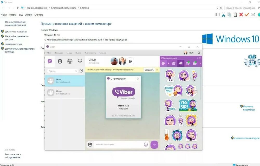Select the second Group conversation
The width and height of the screenshot is (260, 166).
[65, 92]
